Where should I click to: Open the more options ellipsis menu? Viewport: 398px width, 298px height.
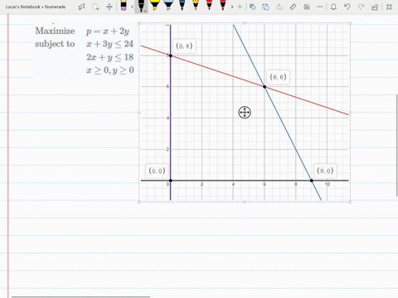(320, 7)
